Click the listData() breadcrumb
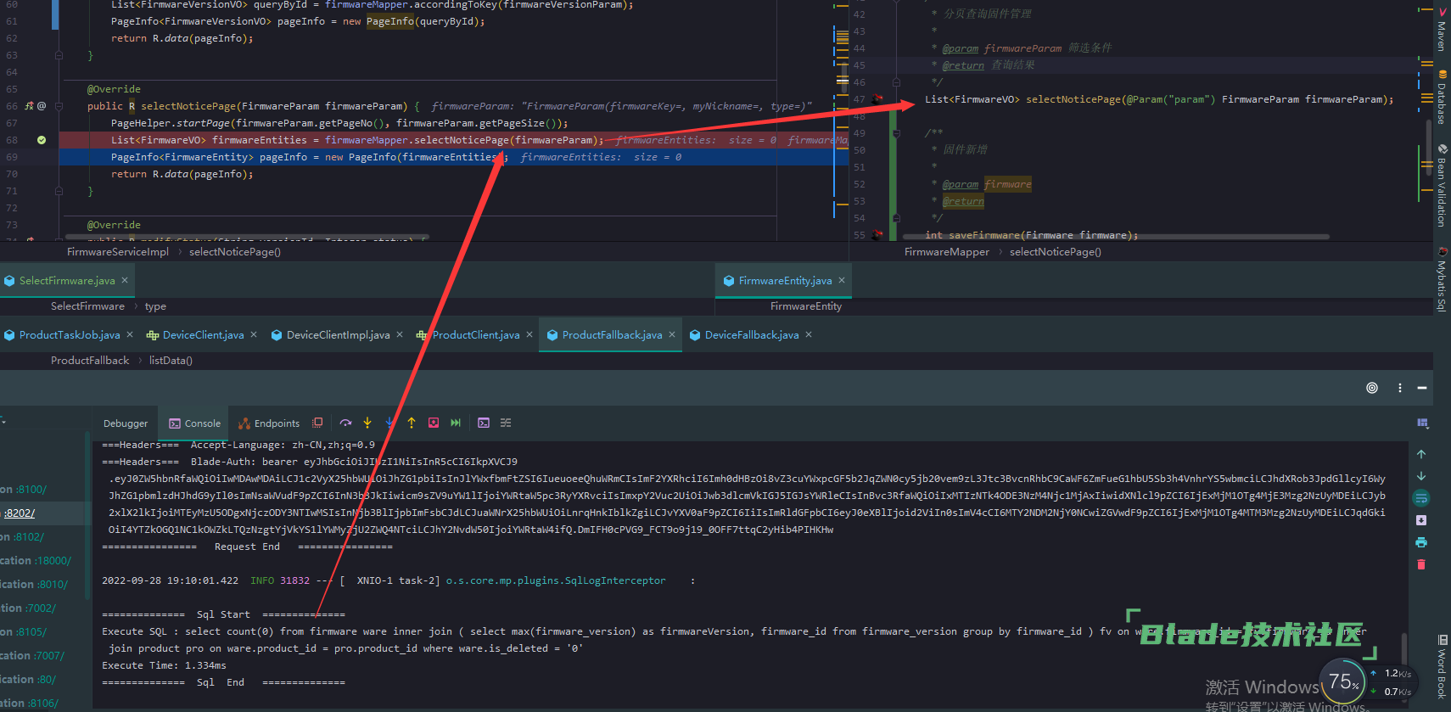The width and height of the screenshot is (1451, 712). (x=171, y=361)
